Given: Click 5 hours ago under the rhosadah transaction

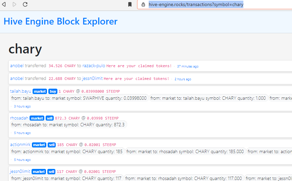Looking at the screenshot, I should tap(22, 133).
